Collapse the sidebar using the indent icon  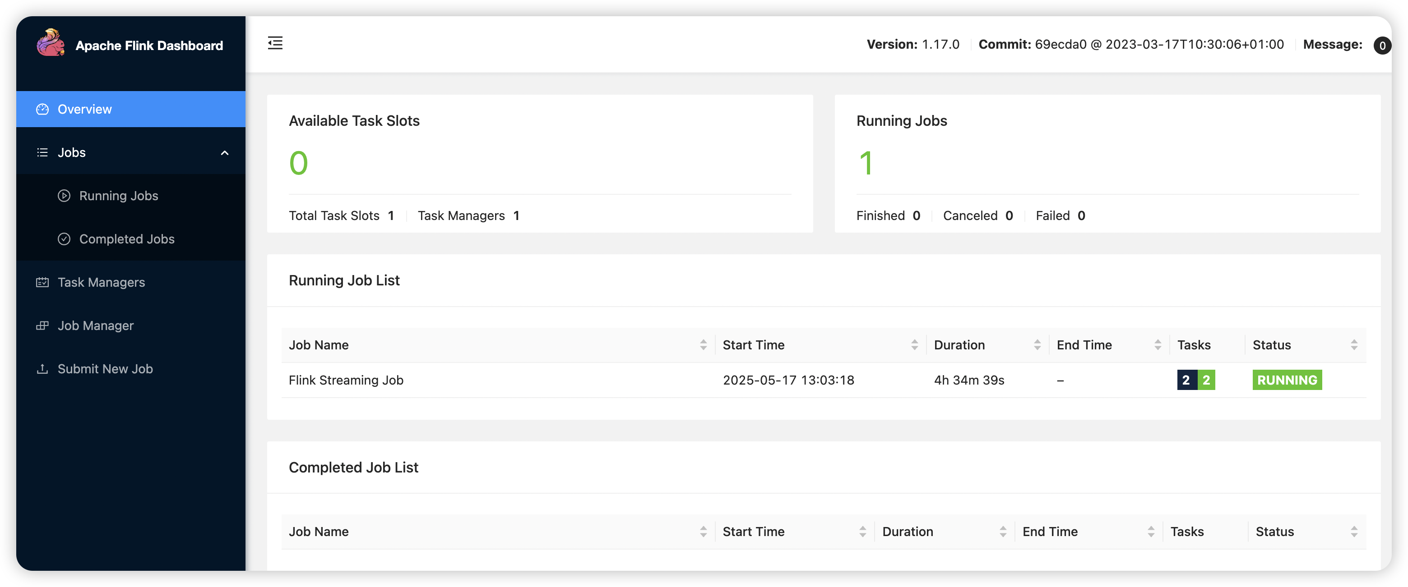275,43
